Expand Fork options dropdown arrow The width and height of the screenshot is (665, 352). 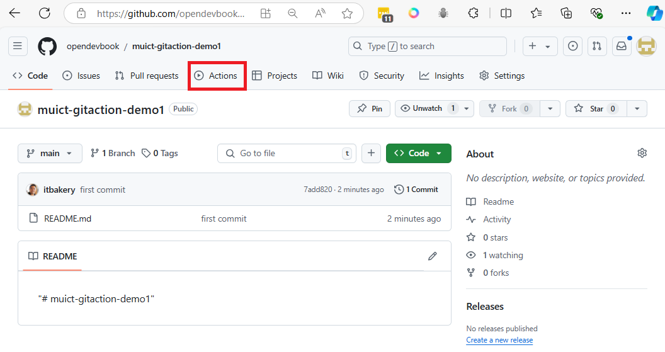[x=550, y=108]
